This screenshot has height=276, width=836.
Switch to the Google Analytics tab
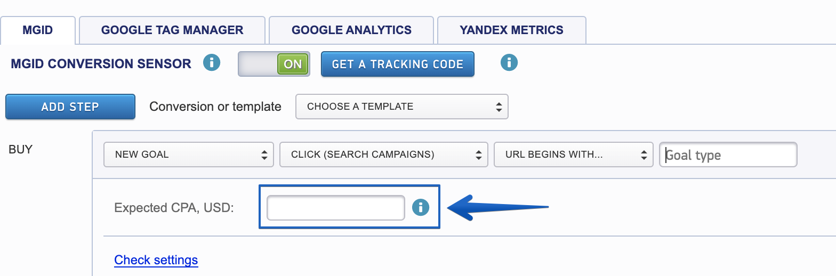(351, 30)
